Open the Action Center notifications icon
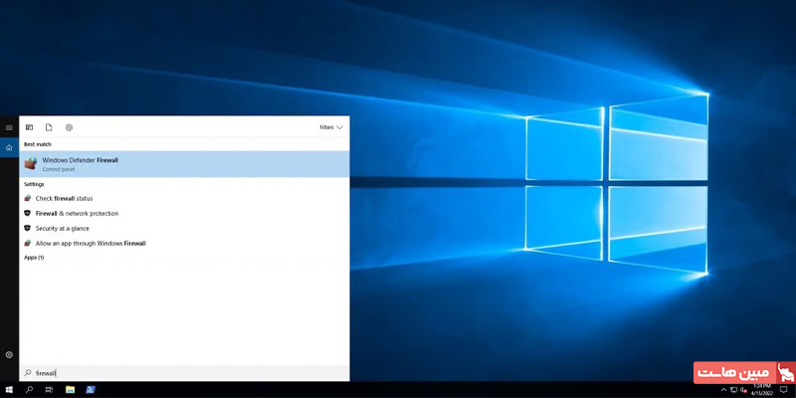Image resolution: width=796 pixels, height=398 pixels. [x=783, y=390]
